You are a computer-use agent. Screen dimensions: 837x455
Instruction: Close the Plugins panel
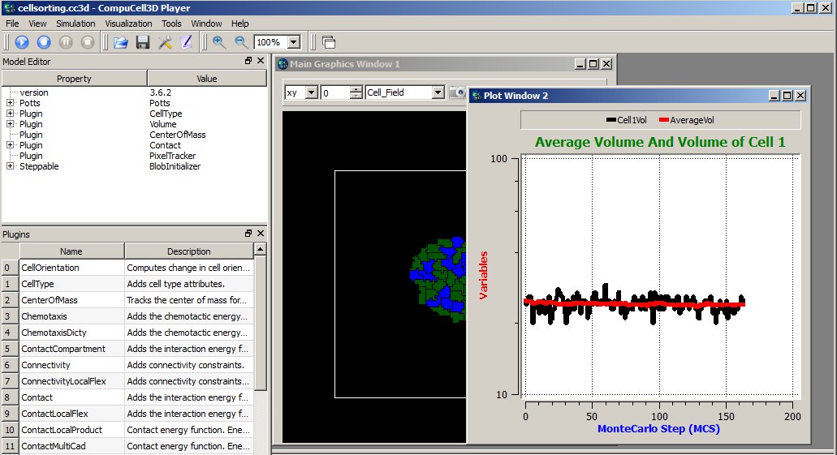[x=261, y=233]
